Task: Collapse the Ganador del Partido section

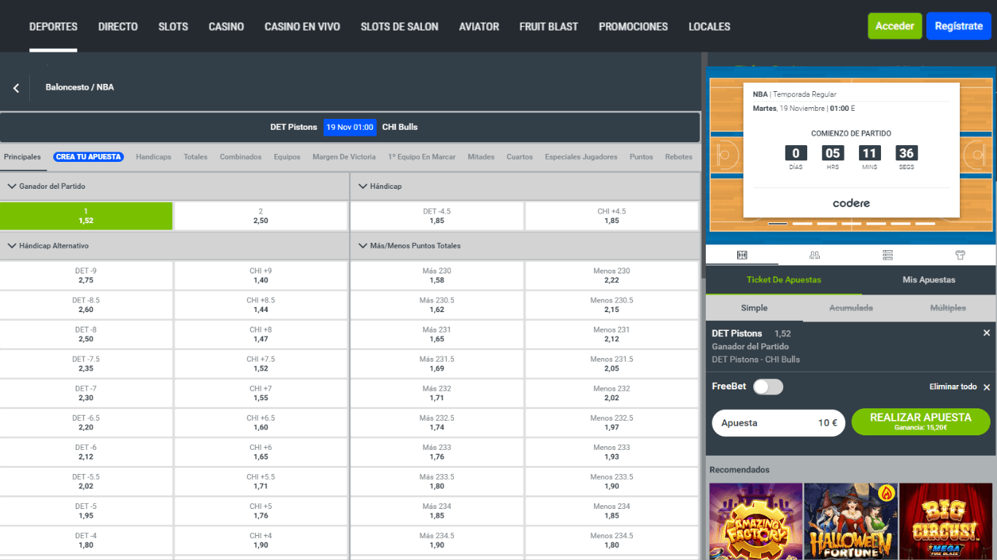Action: pos(12,187)
